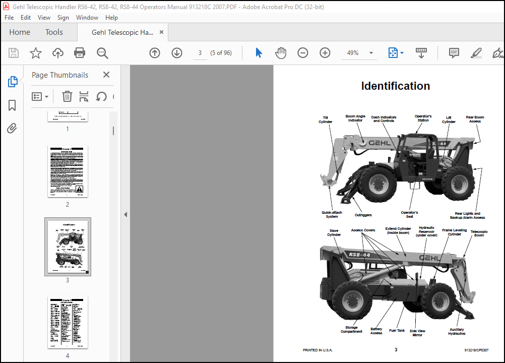This screenshot has width=505, height=363.
Task: Click the 'Auxiliary Hydraulics' label
Action: 457,331
